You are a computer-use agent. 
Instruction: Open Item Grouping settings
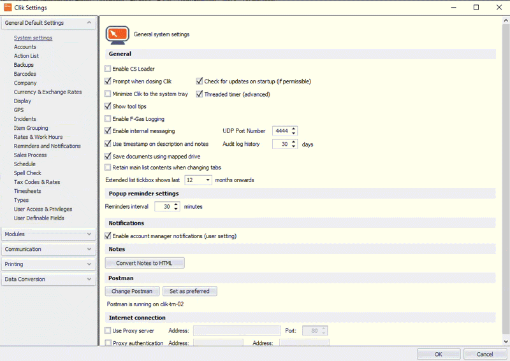(x=31, y=128)
